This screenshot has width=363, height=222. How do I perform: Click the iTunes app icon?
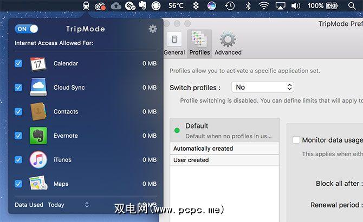[x=38, y=160]
